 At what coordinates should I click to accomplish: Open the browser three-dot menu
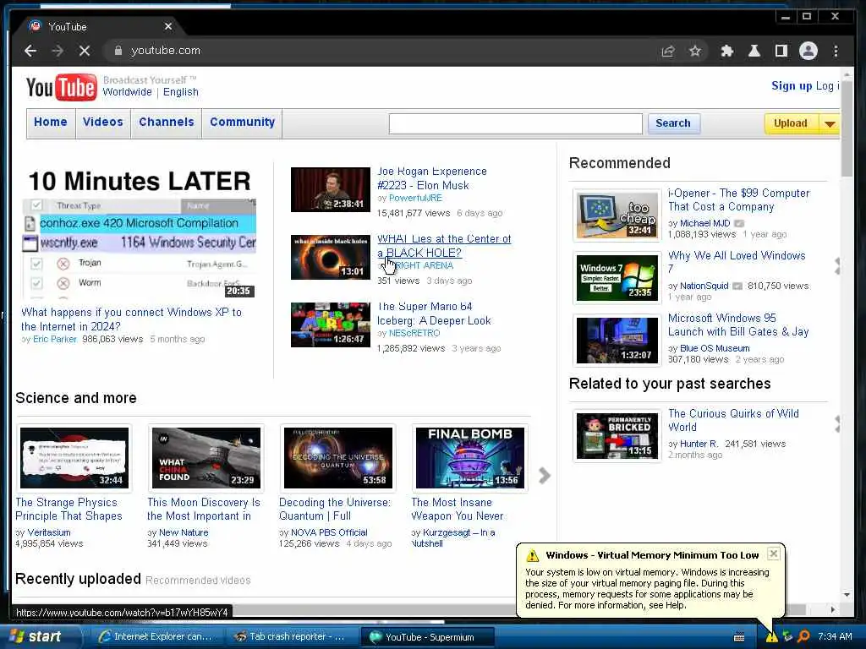pos(836,51)
